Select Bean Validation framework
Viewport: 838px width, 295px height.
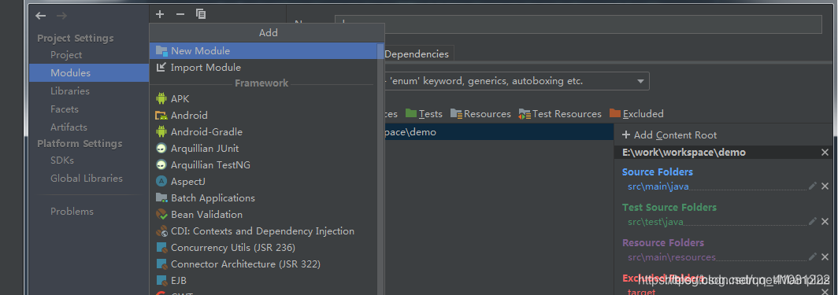point(264,215)
